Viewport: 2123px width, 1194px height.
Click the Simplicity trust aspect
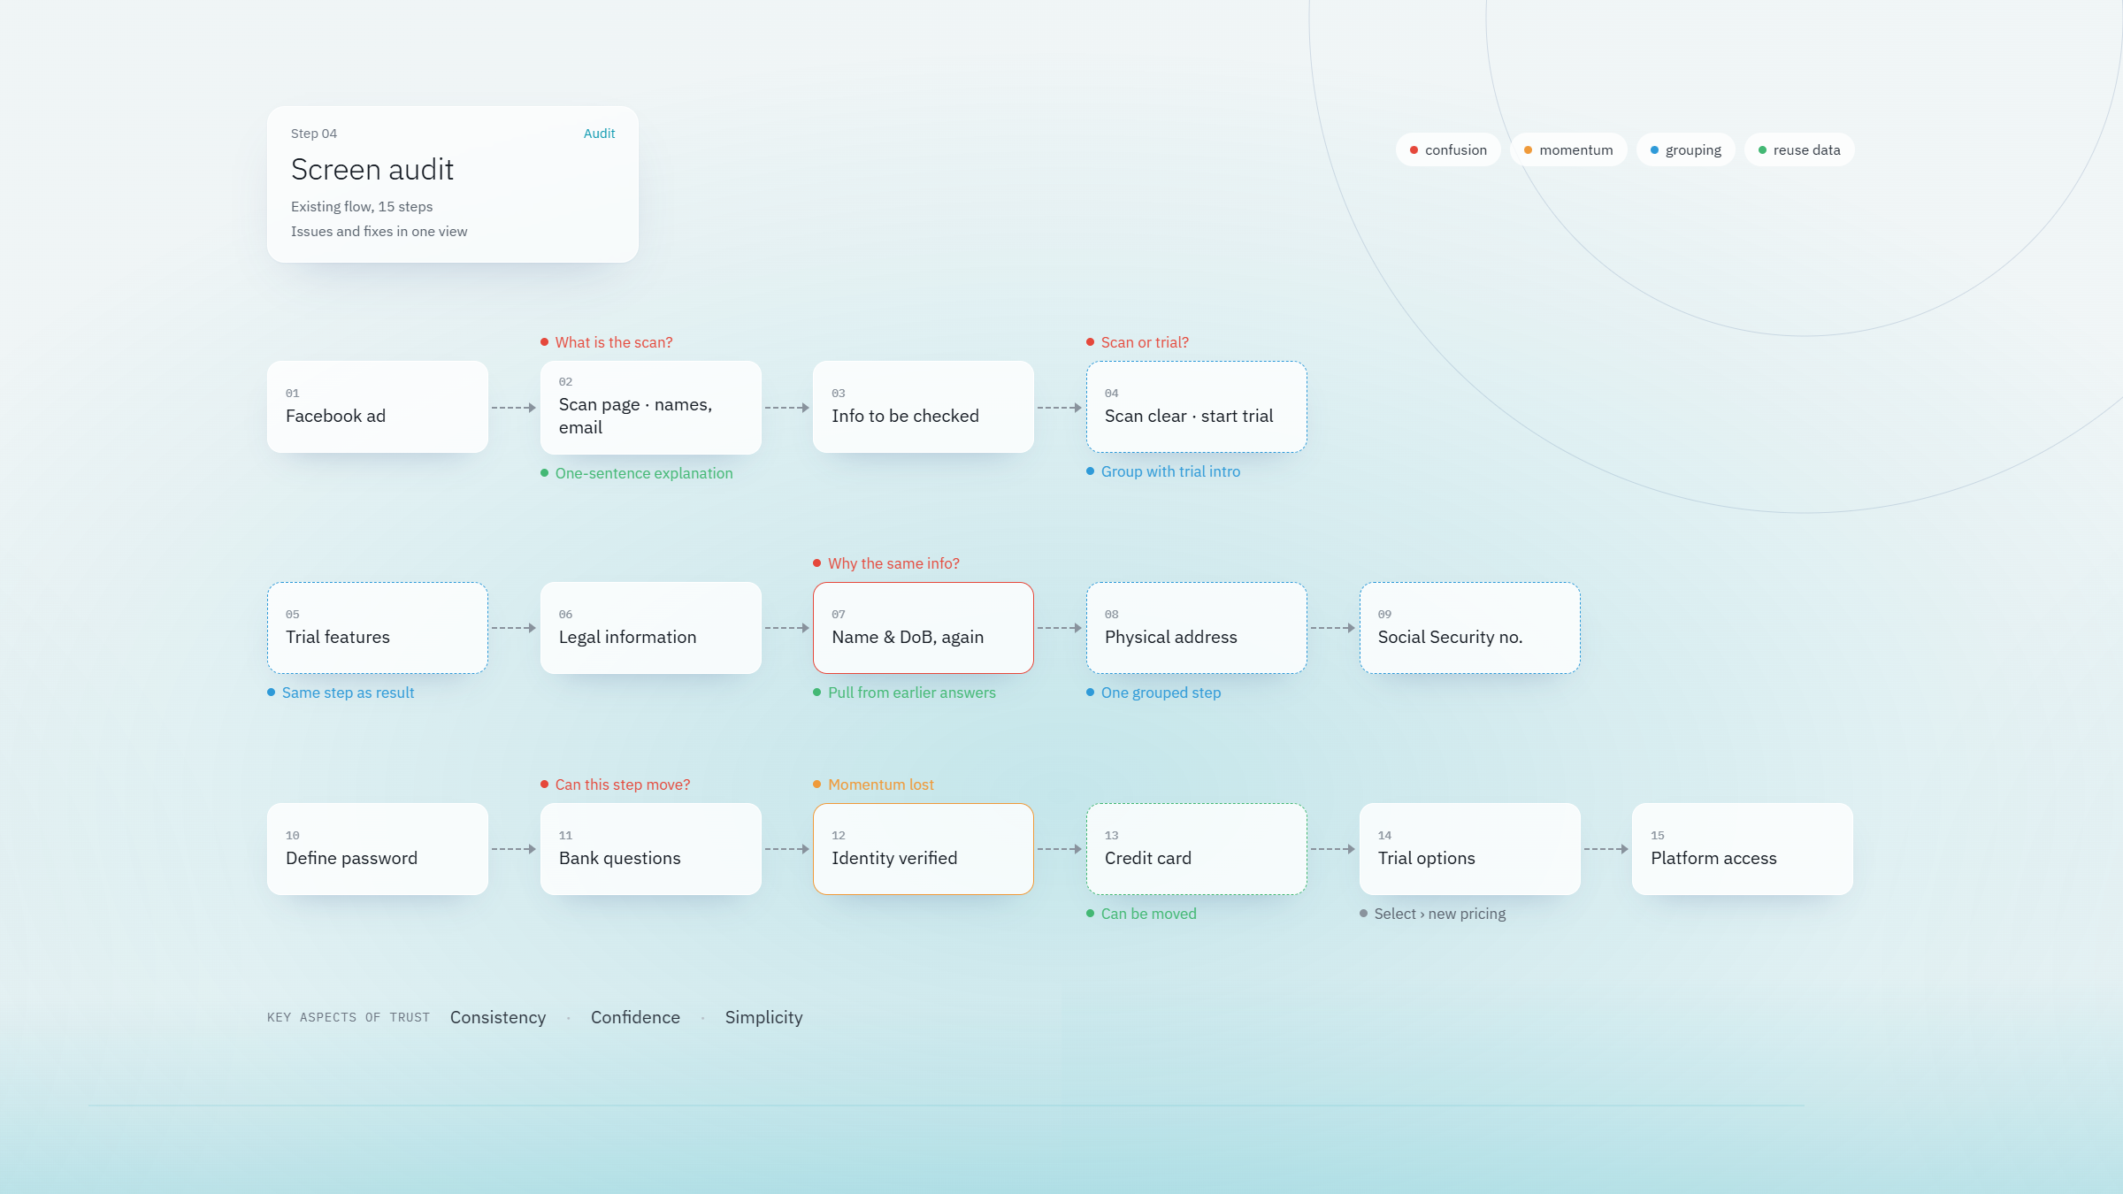764,1017
